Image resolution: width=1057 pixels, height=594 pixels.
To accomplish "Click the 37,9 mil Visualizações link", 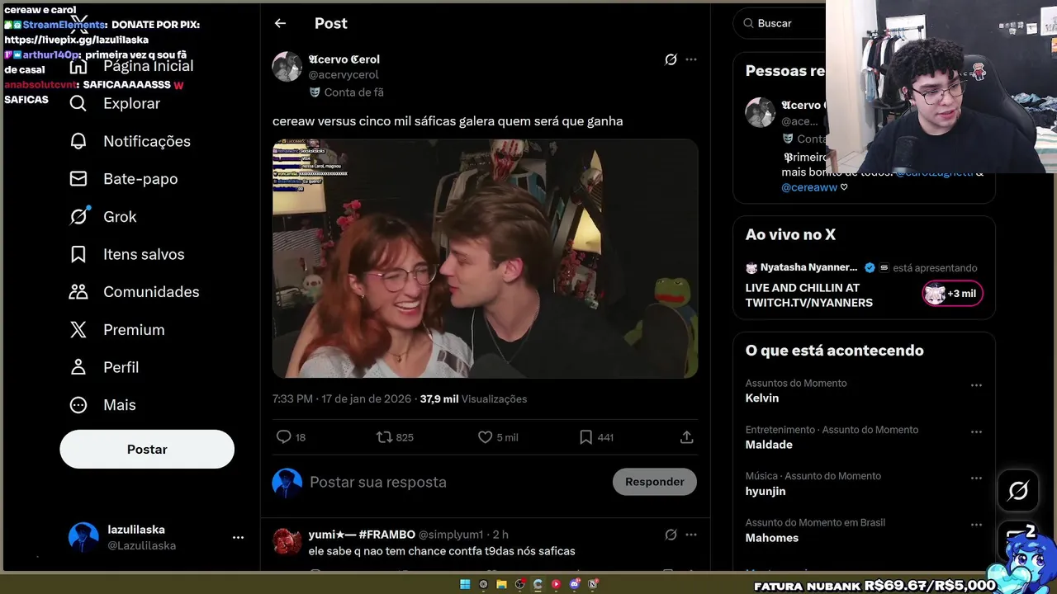I will (x=473, y=398).
